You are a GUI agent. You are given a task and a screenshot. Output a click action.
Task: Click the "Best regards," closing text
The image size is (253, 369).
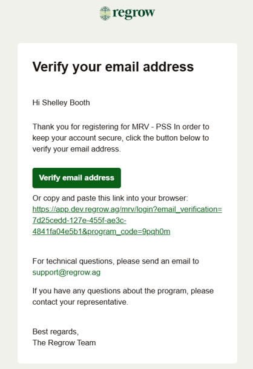[x=56, y=331]
